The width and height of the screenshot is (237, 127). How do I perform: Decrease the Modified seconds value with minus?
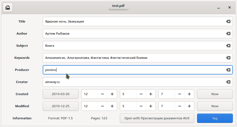click(180, 106)
